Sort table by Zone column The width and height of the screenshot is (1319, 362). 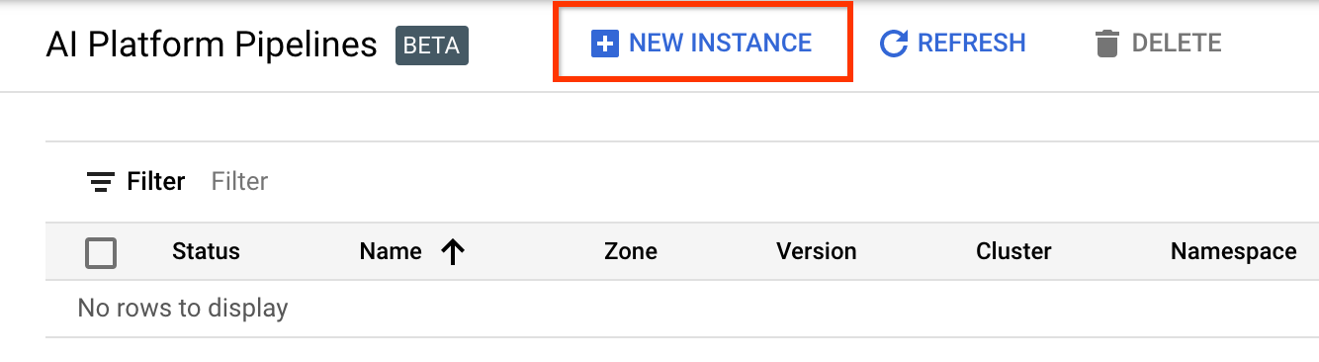[631, 252]
